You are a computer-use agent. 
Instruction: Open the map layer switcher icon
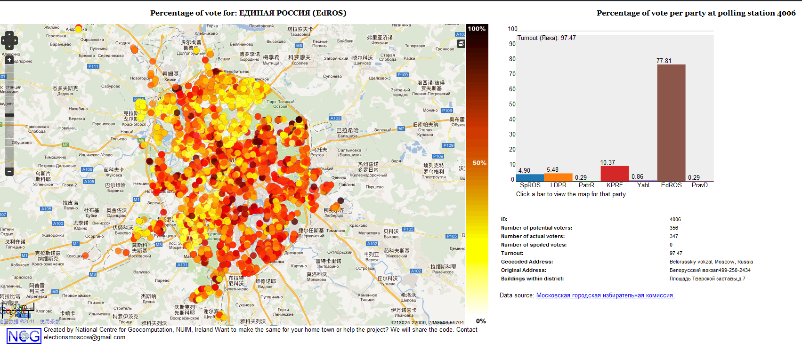click(461, 44)
